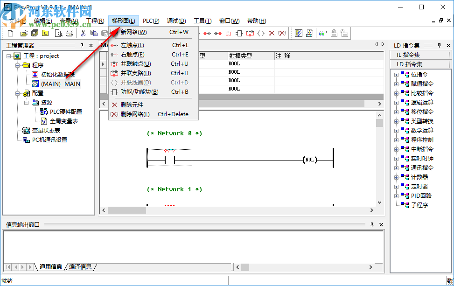Select (MAIN) MAIN program item

[61, 84]
